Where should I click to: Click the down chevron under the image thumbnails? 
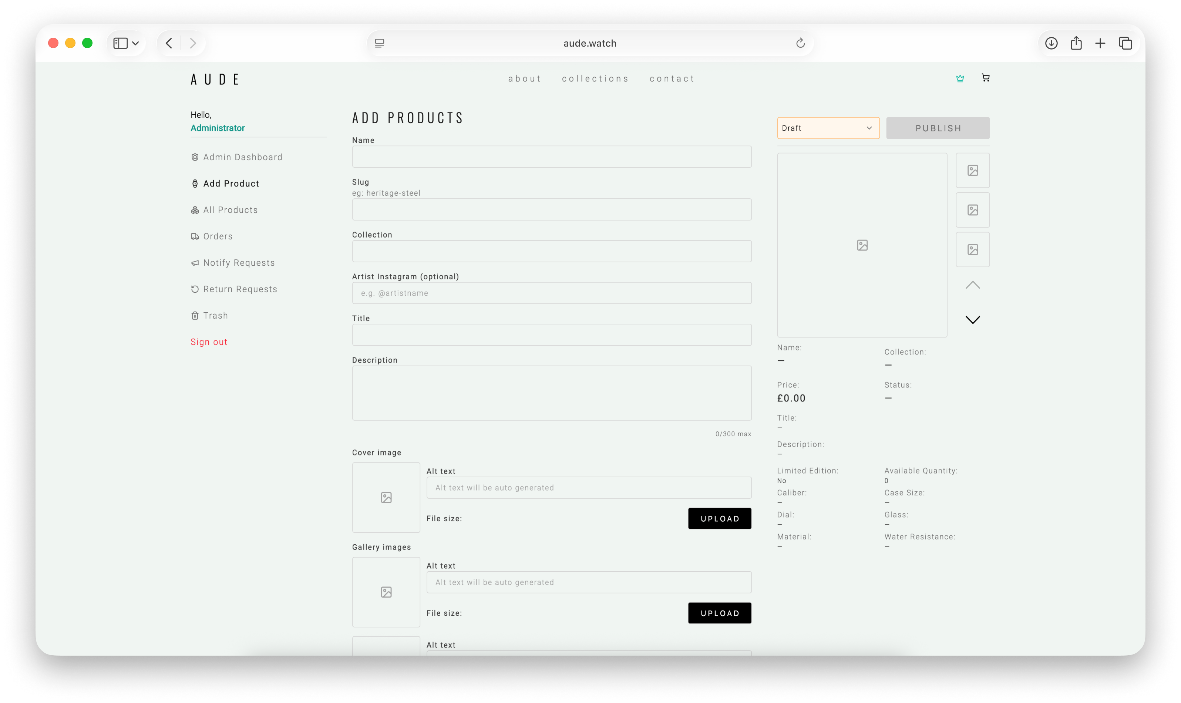[973, 319]
